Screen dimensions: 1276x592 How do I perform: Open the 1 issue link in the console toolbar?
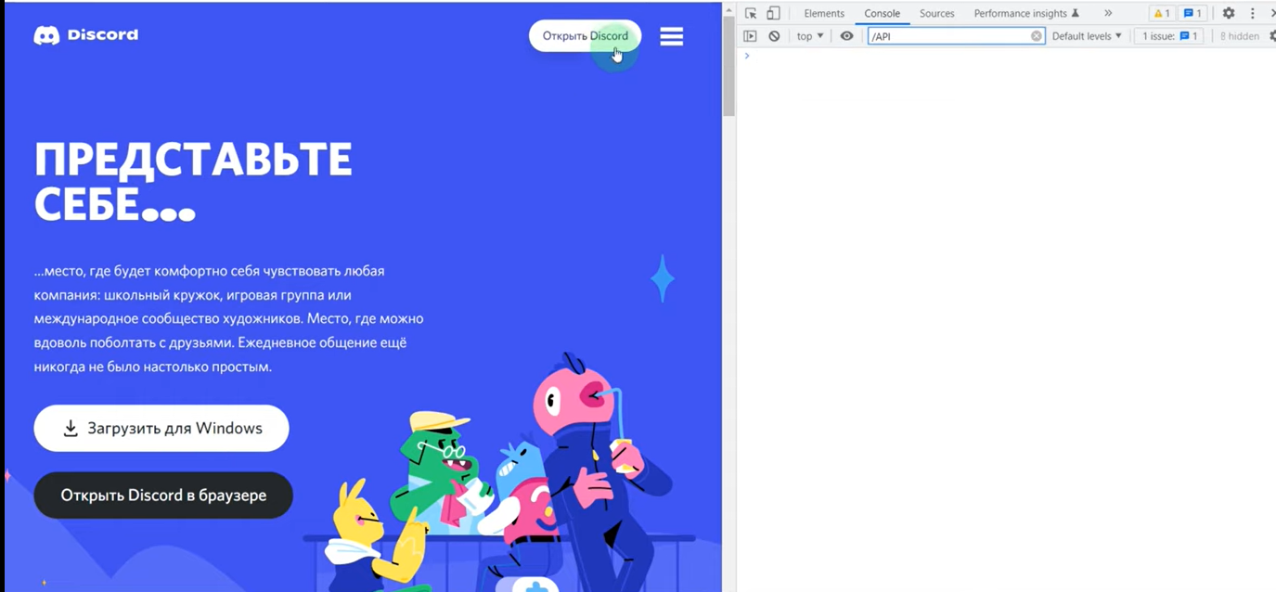(x=1169, y=36)
